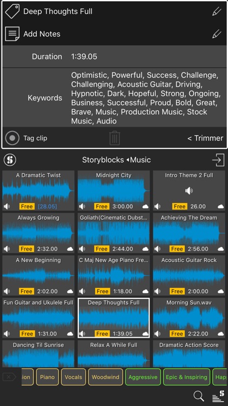
Task: Preview Deep Thoughts Full with speaker icon
Action: coord(82,334)
